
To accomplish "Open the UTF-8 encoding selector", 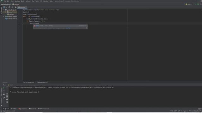I will pyautogui.click(x=180, y=111).
